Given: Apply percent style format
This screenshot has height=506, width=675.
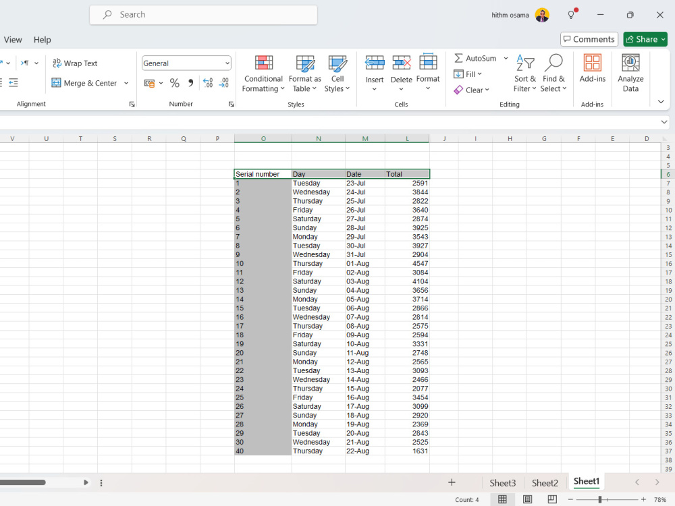Looking at the screenshot, I should (174, 83).
